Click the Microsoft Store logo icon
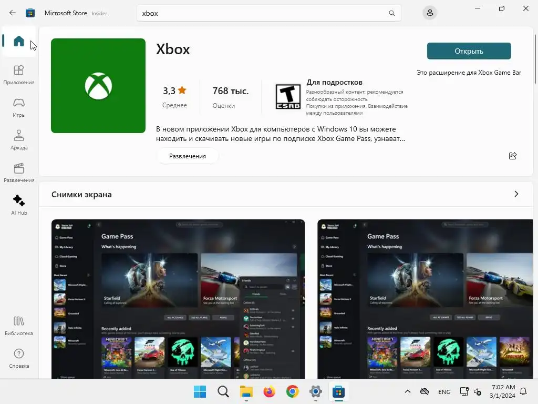The height and width of the screenshot is (404, 538). click(x=30, y=13)
